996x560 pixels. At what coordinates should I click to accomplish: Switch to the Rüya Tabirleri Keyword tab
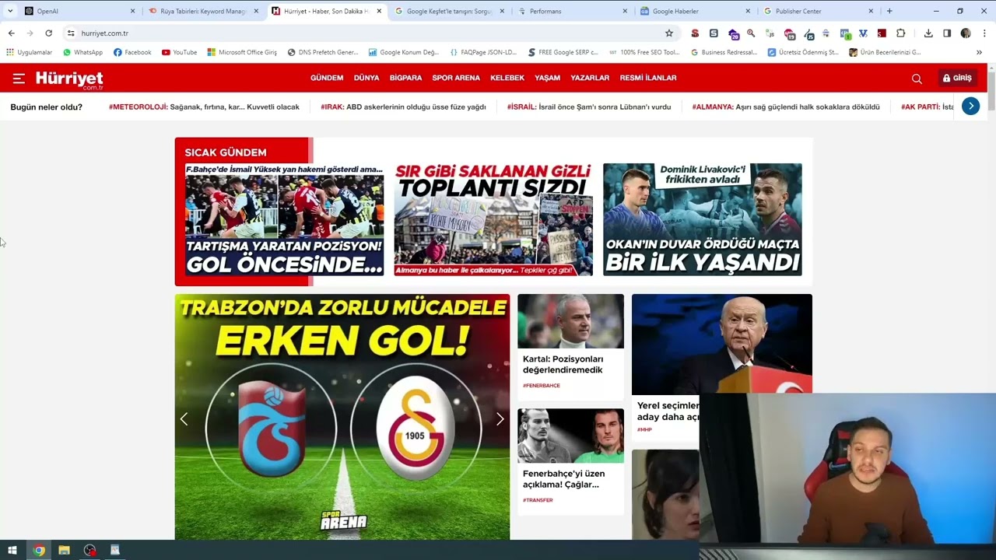tap(203, 11)
